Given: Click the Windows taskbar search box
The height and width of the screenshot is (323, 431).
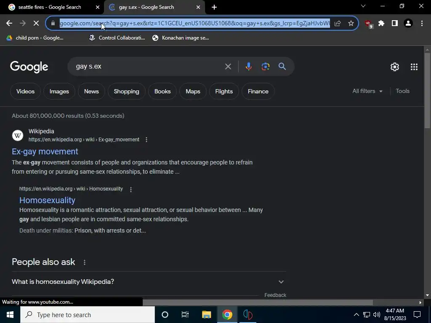Looking at the screenshot, I should 88,315.
